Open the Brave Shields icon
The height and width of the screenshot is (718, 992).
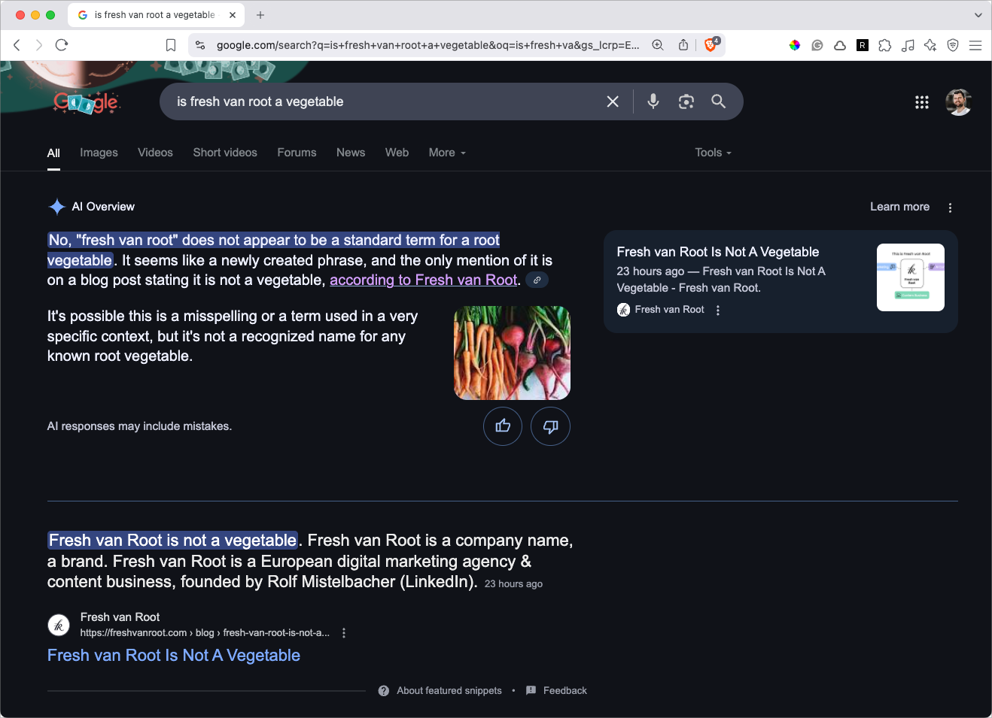coord(711,45)
